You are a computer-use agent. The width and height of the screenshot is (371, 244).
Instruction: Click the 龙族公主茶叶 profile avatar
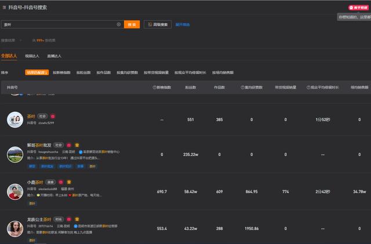coord(14,228)
